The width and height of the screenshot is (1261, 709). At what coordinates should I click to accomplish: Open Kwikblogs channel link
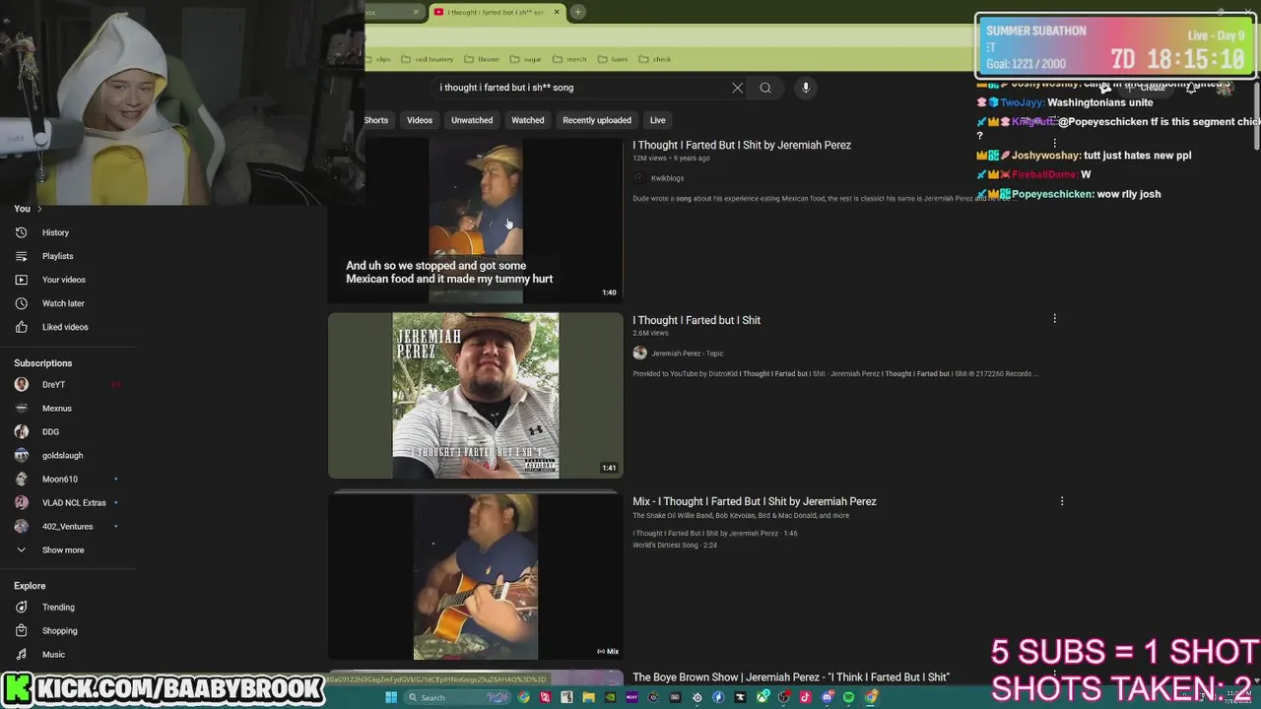(667, 178)
